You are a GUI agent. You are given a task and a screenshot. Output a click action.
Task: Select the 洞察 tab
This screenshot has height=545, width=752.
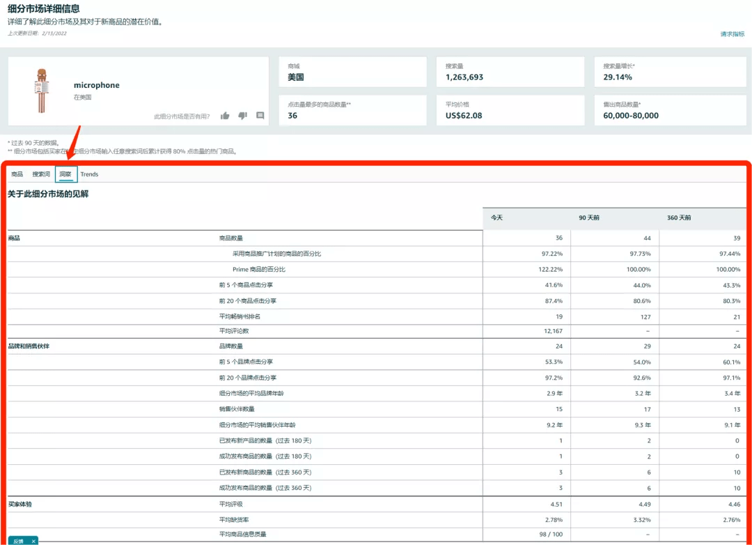pyautogui.click(x=65, y=174)
